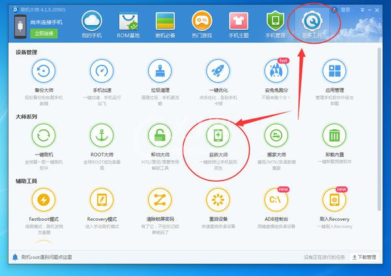Switch to 装机必备 tab
This screenshot has width=391, height=276.
coord(165,24)
